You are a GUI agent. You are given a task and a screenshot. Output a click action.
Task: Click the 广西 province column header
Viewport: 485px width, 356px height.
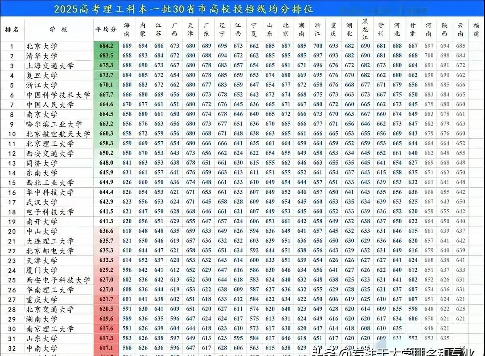coord(174,30)
